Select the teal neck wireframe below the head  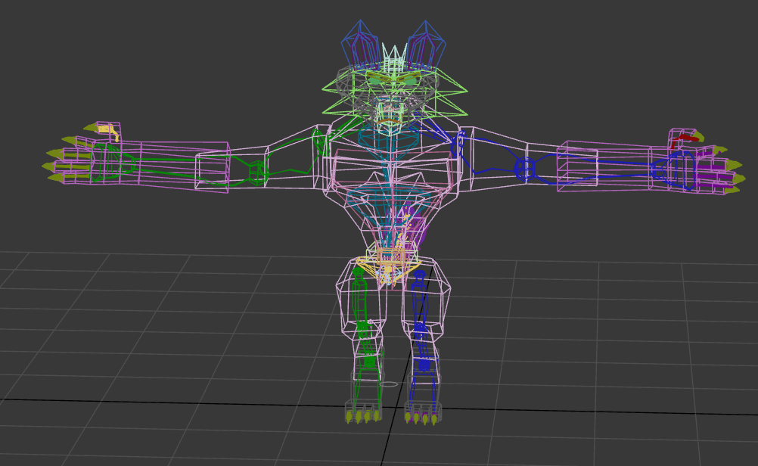[391, 141]
